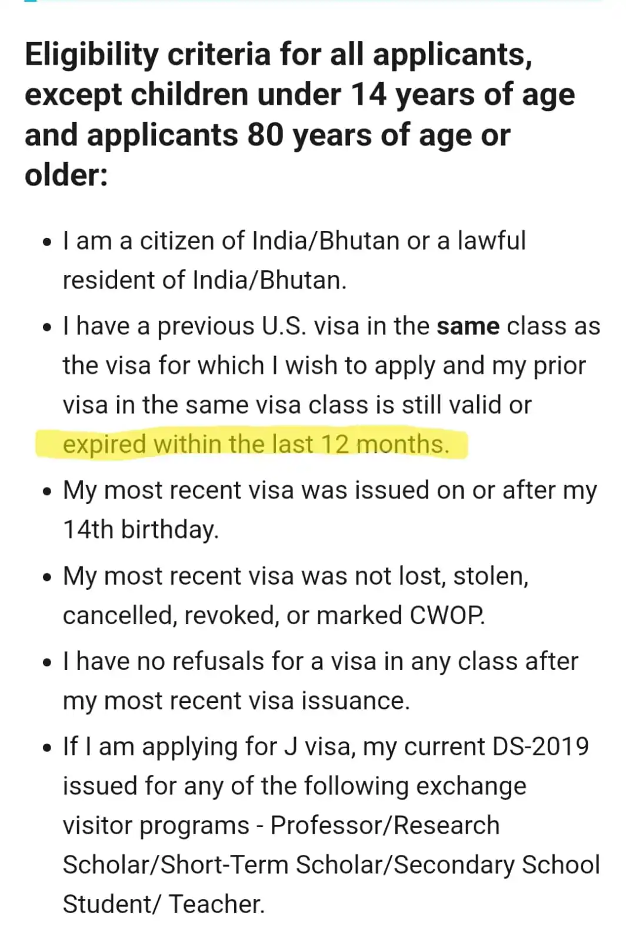Click the word "Teacher." at the bottom
Screen dimensions: 626x942
[x=217, y=904]
